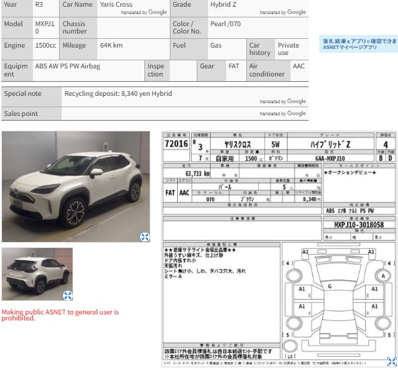Screen dimensions: 398x370
Task: Select the grade value Hybrid Z
Action: pos(223,4)
